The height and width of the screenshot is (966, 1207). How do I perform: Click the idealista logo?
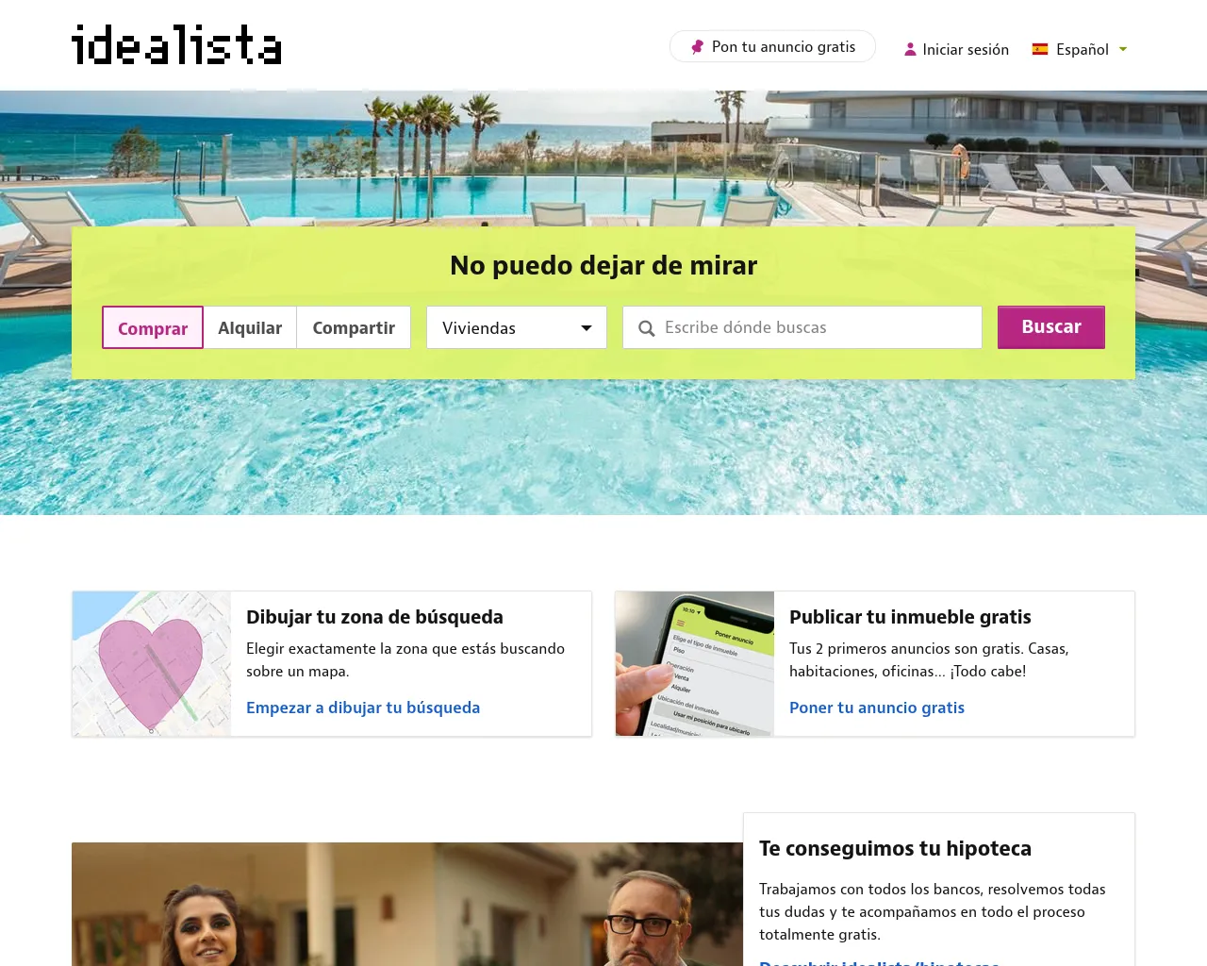176,44
